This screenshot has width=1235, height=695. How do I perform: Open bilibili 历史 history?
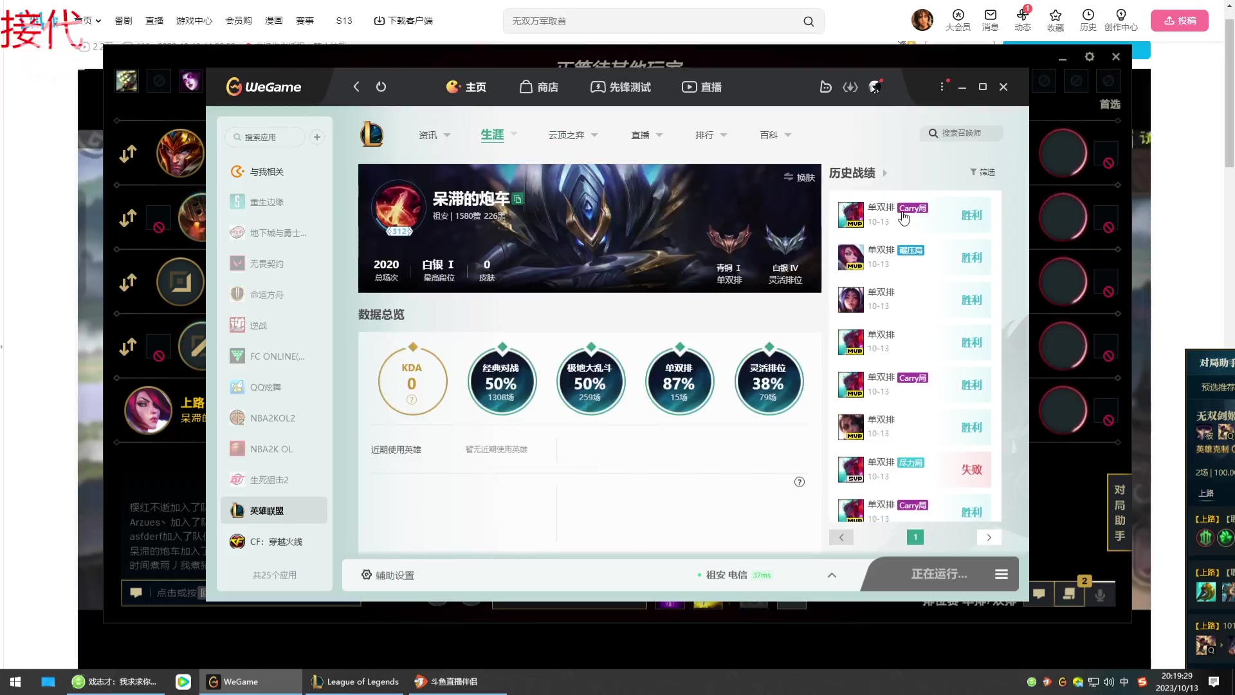tap(1088, 20)
